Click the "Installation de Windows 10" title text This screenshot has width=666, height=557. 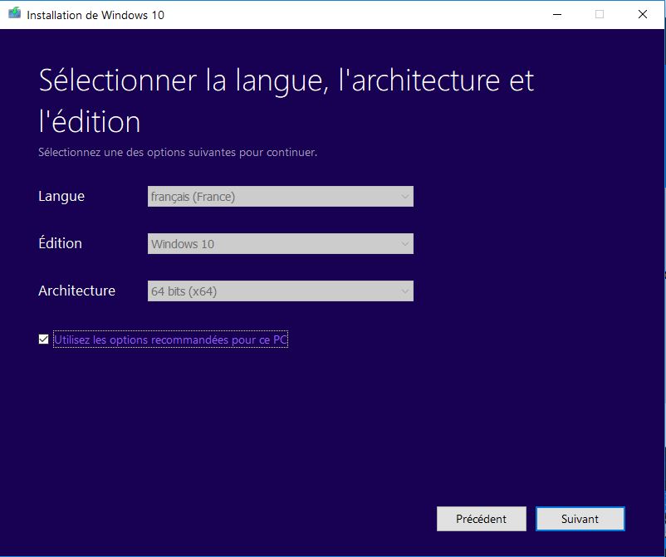click(x=95, y=15)
